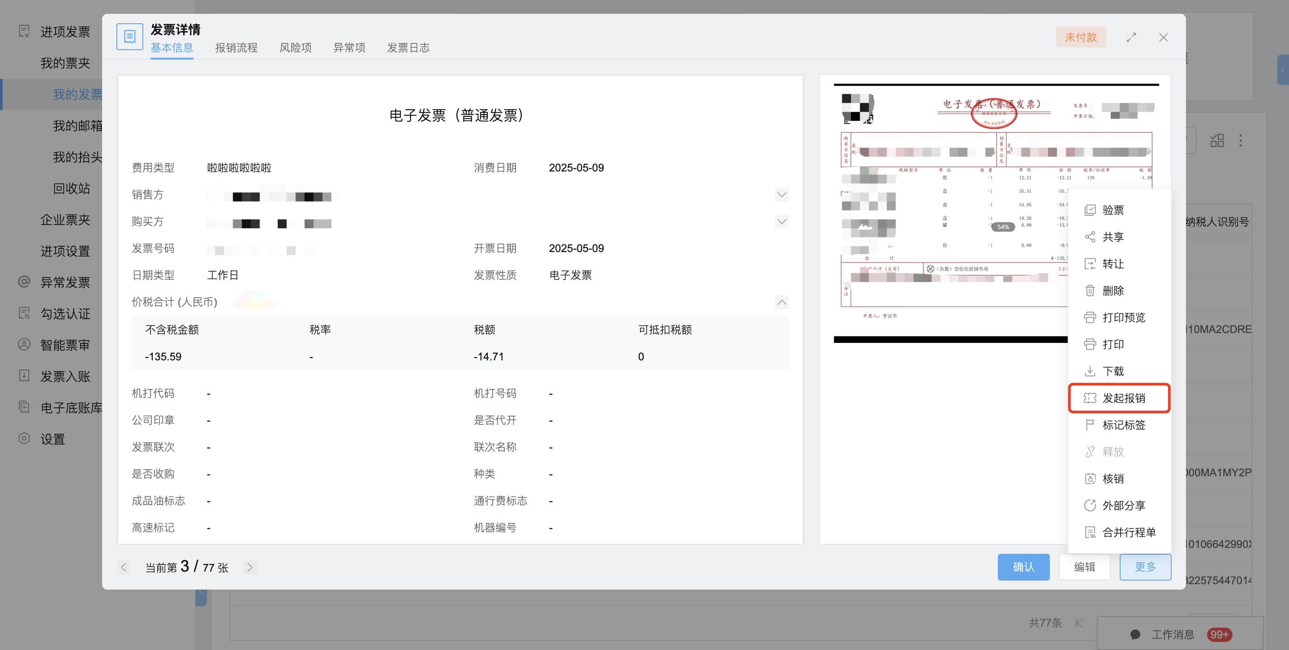Image resolution: width=1289 pixels, height=650 pixels.
Task: Click the fullscreen expand arrows icon
Action: (1131, 38)
